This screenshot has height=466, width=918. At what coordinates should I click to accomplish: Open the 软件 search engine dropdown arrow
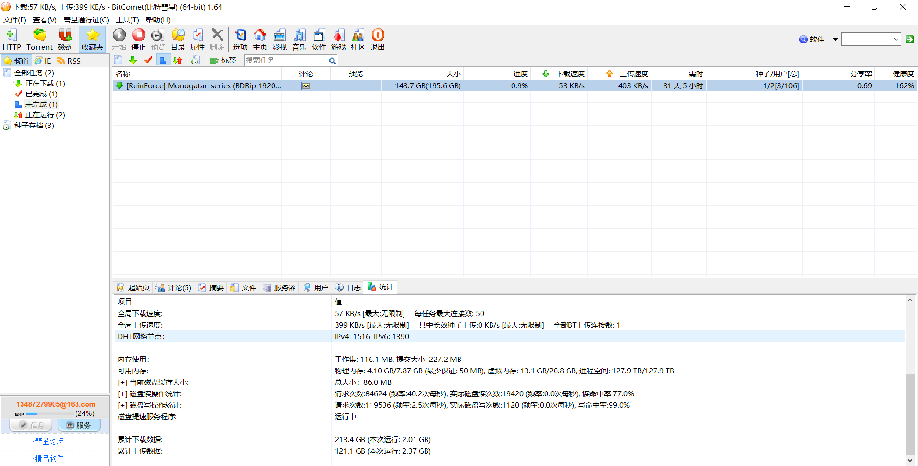tap(835, 39)
